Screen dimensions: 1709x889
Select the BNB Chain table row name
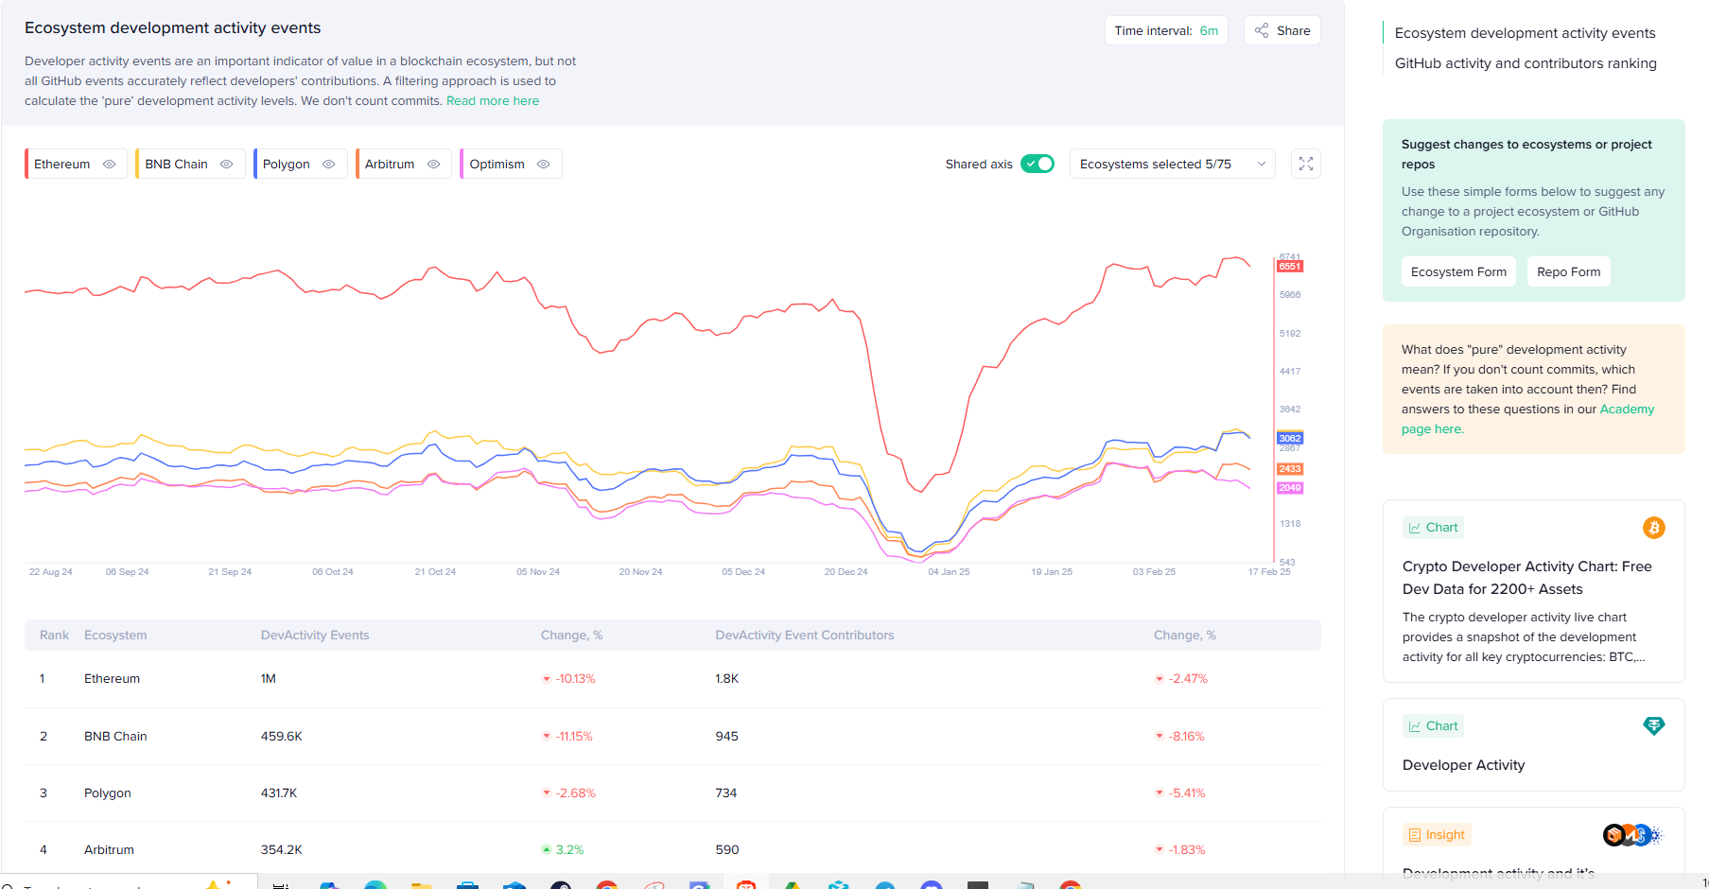[x=115, y=737]
